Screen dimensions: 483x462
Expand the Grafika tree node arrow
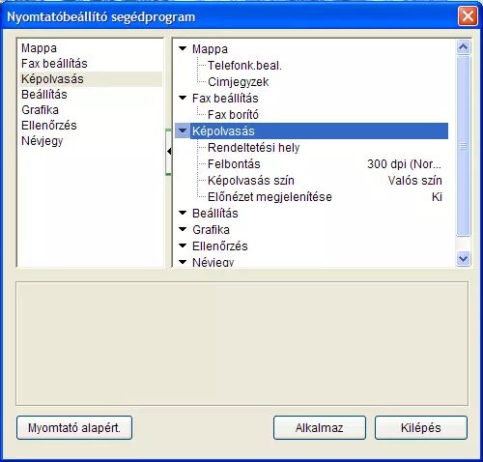(x=183, y=229)
